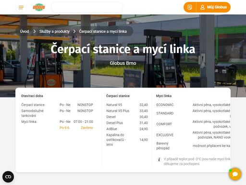
Task: Click Diesel price 30,40
Action: point(144,117)
